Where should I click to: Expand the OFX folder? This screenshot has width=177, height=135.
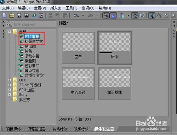point(10,80)
